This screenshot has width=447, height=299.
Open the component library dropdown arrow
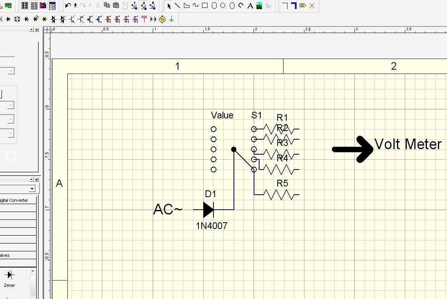tap(32, 188)
